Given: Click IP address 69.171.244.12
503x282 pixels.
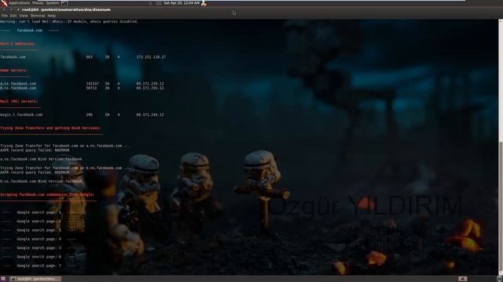Looking at the screenshot, I should [x=150, y=114].
